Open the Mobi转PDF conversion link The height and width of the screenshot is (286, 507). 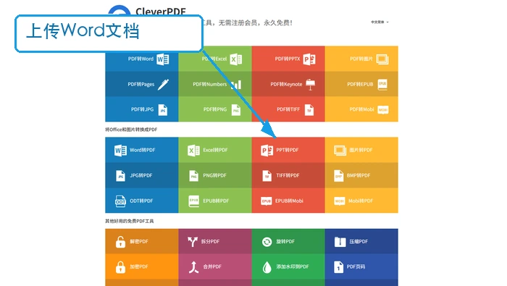point(361,201)
